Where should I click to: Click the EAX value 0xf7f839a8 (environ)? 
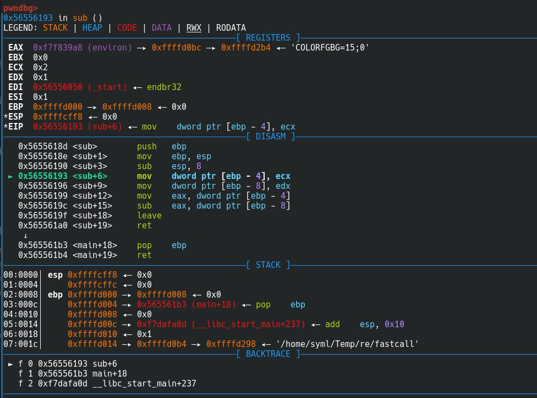[x=83, y=48]
